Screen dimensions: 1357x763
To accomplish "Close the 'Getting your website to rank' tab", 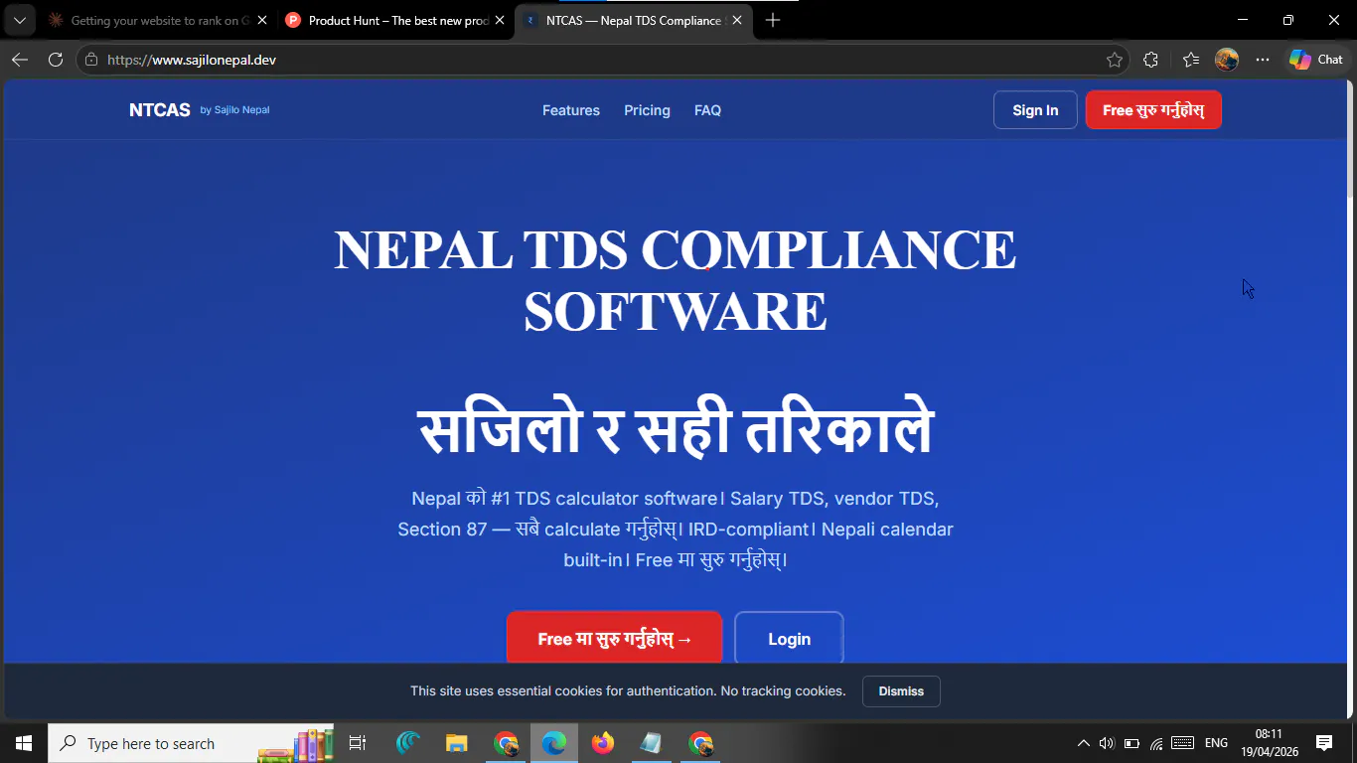I will (x=262, y=20).
